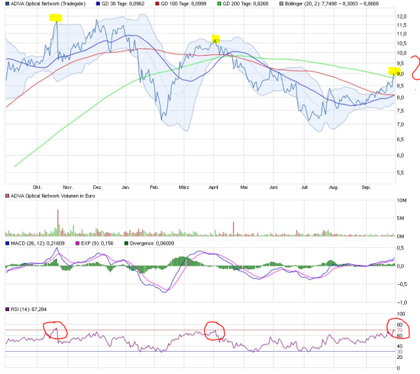This screenshot has width=420, height=374.
Task: Click the Bollinger legend color square
Action: pos(282,4)
